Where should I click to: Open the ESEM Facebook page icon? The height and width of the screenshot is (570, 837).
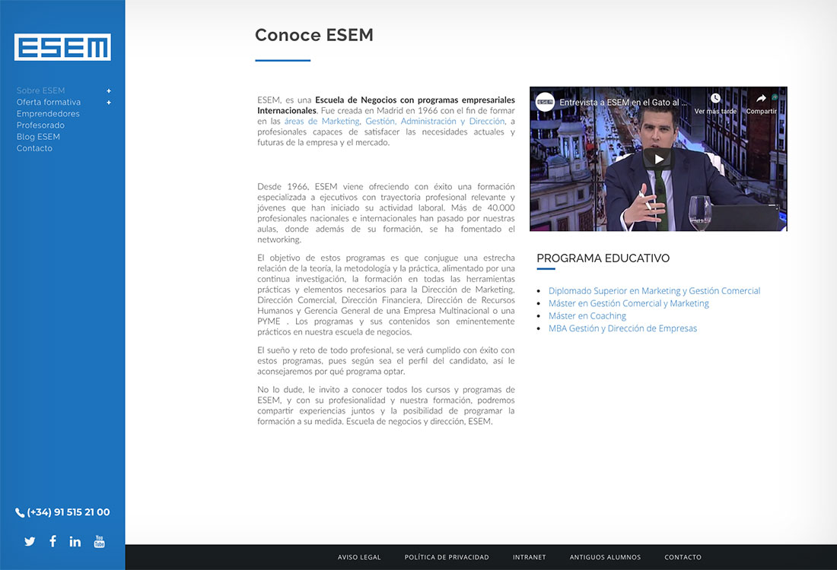click(x=53, y=541)
